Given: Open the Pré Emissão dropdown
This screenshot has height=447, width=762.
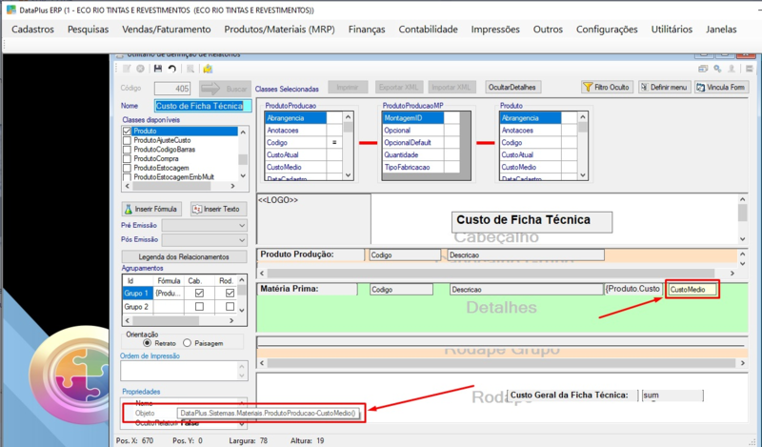Looking at the screenshot, I should tap(242, 226).
